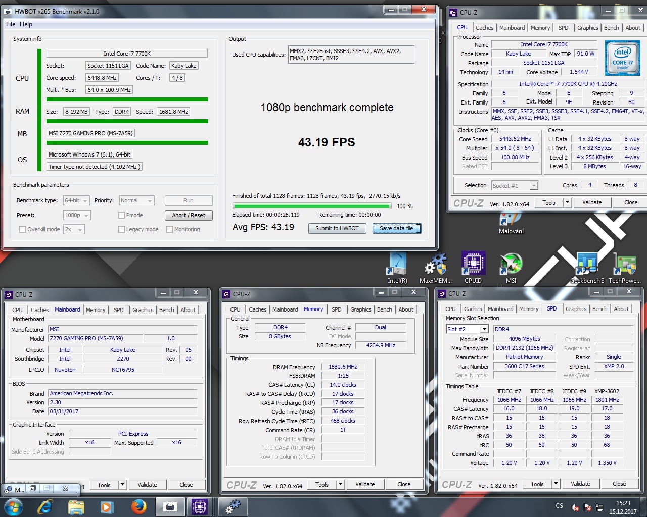647x517 pixels.
Task: Launch Internet Explorer from the taskbar
Action: (45, 506)
